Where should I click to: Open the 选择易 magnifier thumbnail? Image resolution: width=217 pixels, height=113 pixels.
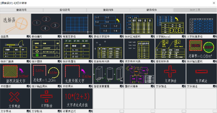click(x=15, y=24)
